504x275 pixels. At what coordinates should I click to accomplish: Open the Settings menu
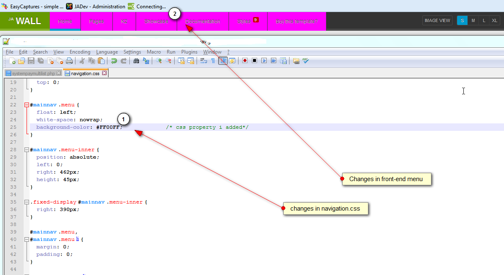[132, 52]
